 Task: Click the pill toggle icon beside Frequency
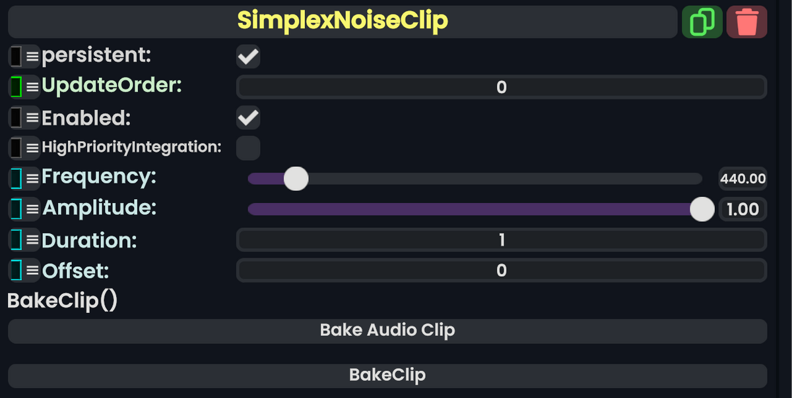(x=16, y=177)
